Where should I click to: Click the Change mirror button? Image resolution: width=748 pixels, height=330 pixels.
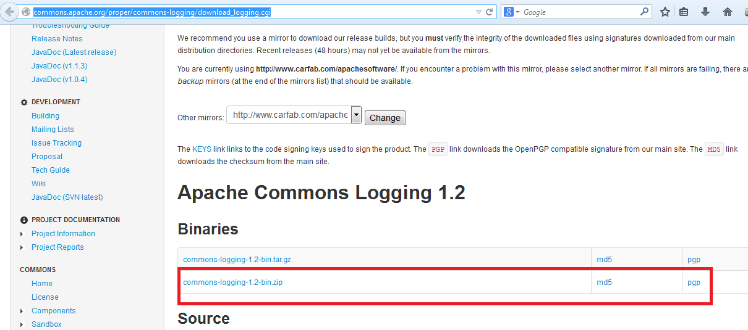click(x=385, y=118)
